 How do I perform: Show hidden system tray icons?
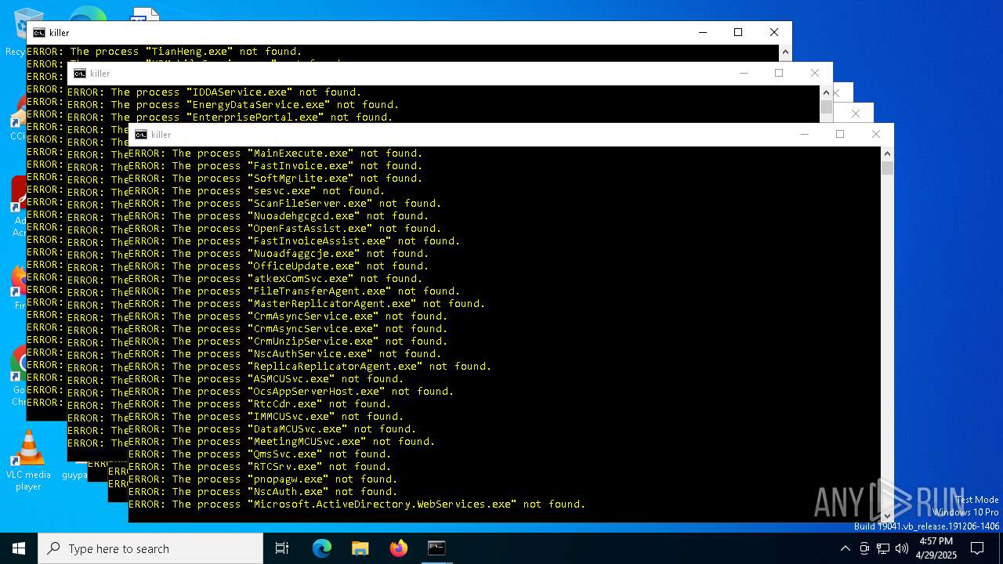845,548
